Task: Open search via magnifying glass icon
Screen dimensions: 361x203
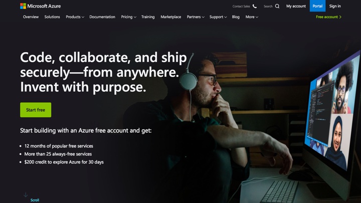Action: click(277, 6)
